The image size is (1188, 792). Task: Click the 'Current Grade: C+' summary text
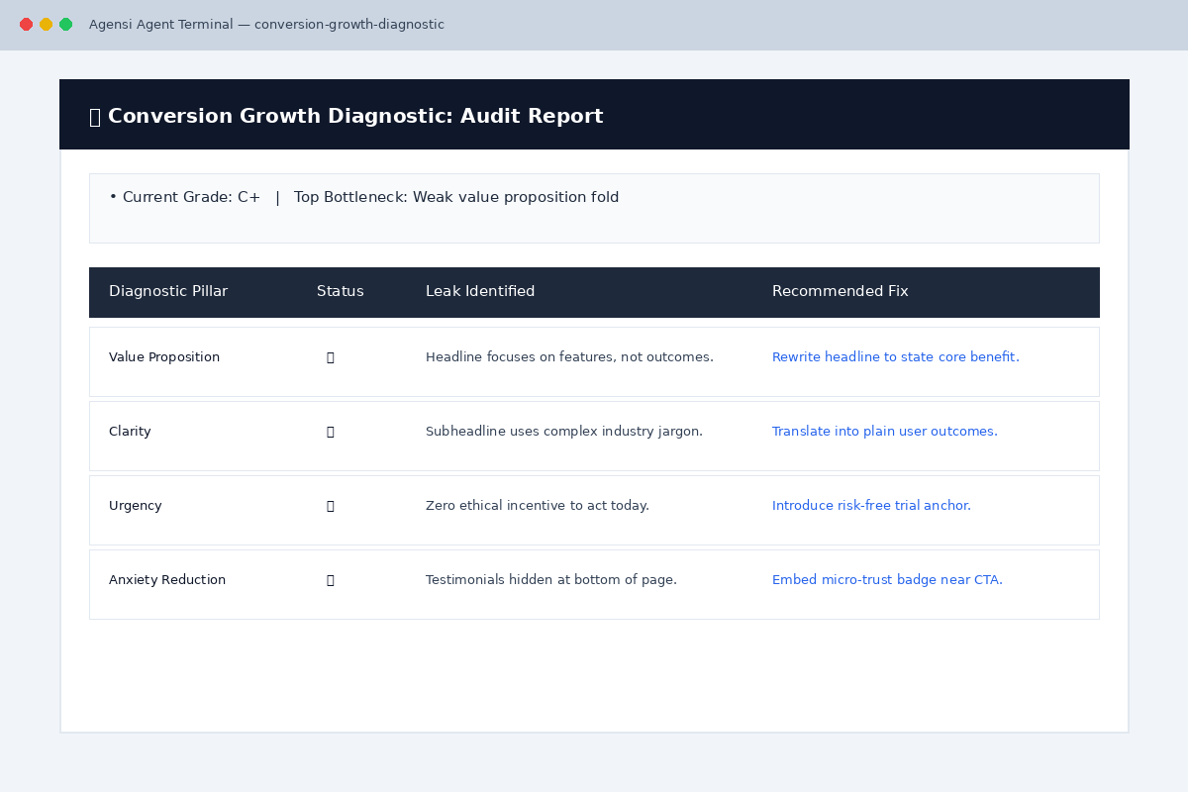coord(191,197)
